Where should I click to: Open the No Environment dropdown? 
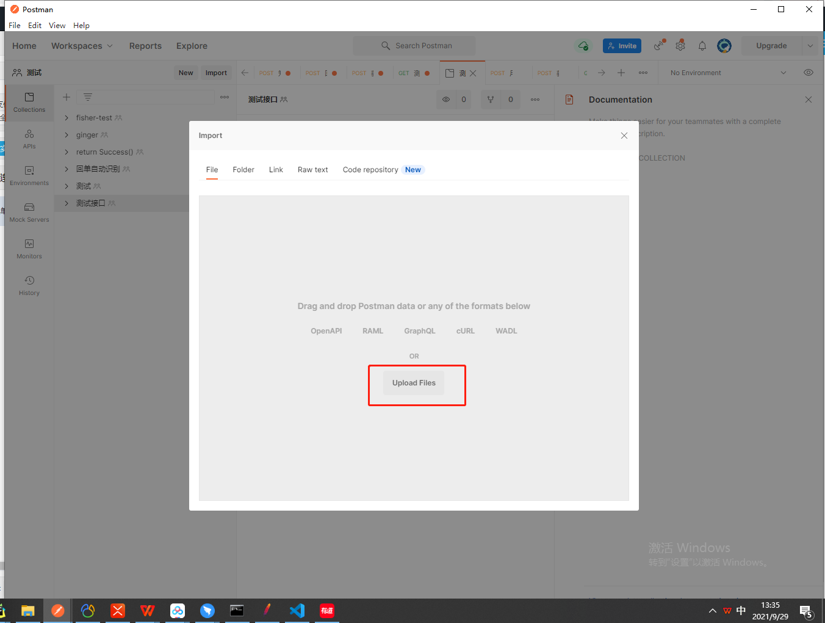(x=728, y=73)
